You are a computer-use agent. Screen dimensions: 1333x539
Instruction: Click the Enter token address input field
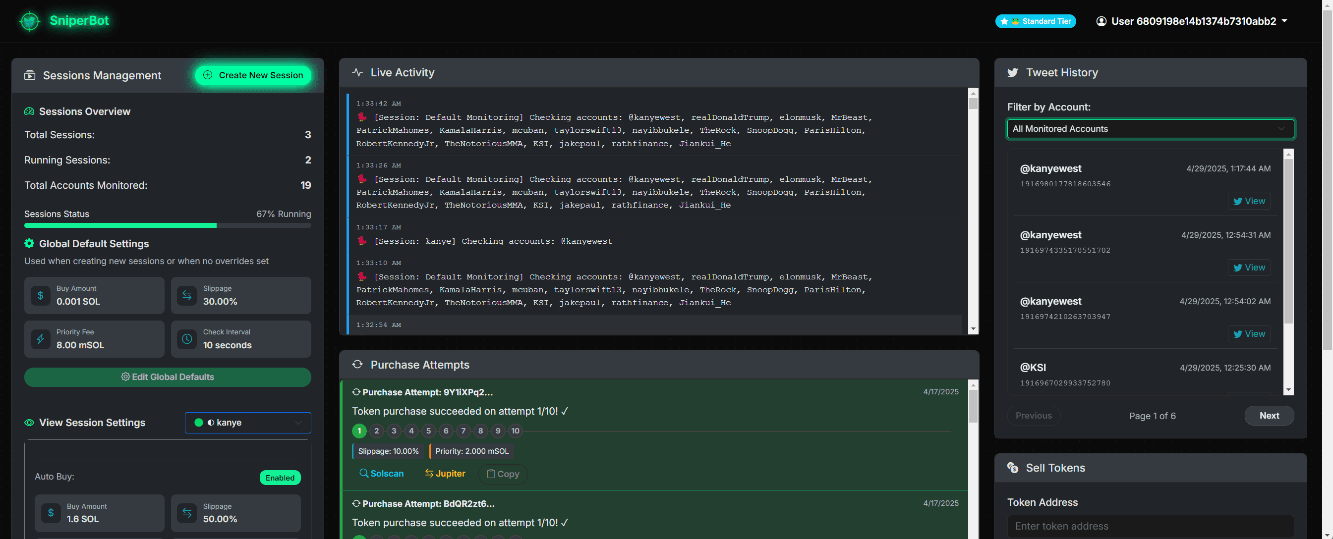click(1150, 527)
